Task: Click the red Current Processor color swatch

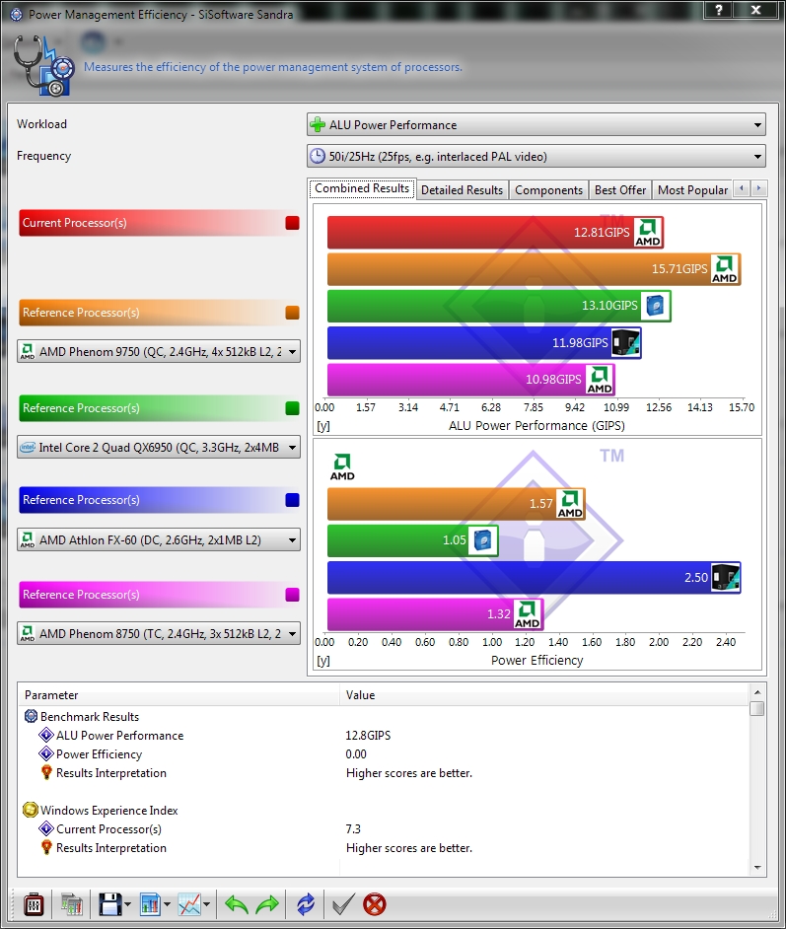Action: (292, 223)
